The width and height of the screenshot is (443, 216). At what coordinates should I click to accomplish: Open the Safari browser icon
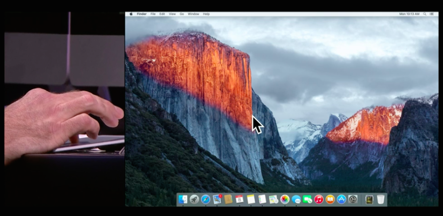click(x=205, y=199)
